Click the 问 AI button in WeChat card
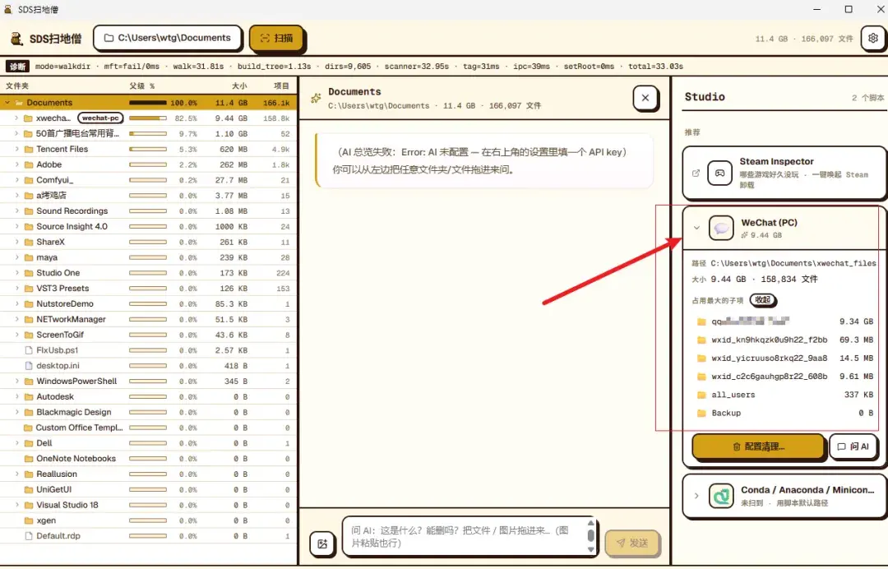Image resolution: width=888 pixels, height=569 pixels. 853,446
